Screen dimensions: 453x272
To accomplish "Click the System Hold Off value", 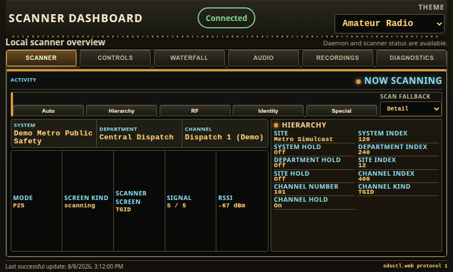I will (280, 152).
